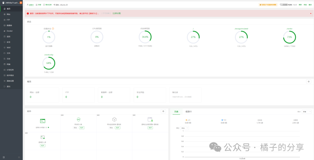Click the orange coupon notice banner
Screen dimensions: 314x160
268,4
